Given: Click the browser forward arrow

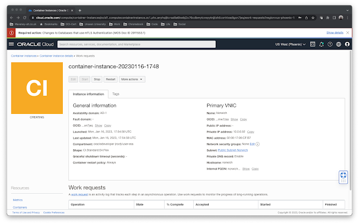Looking at the screenshot, I should 18,18.
